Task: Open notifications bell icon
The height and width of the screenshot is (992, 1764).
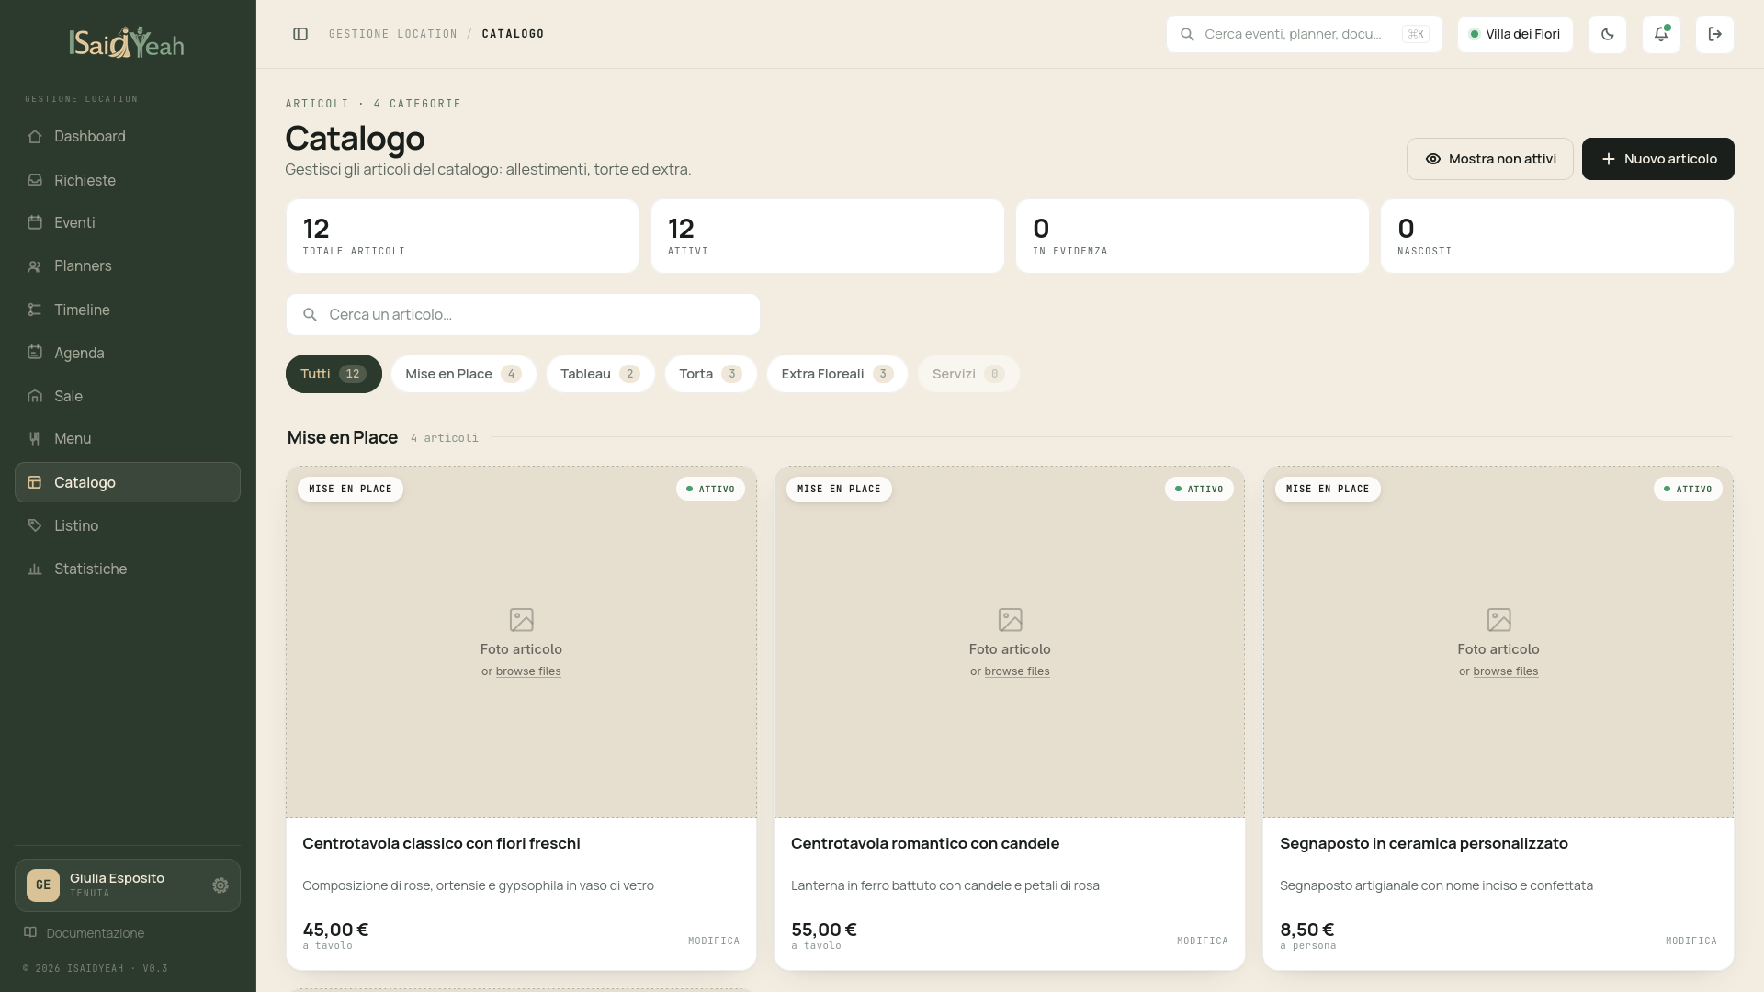Action: pyautogui.click(x=1661, y=34)
